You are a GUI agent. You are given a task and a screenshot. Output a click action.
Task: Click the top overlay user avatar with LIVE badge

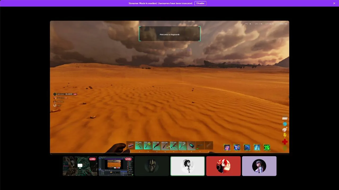55,94
